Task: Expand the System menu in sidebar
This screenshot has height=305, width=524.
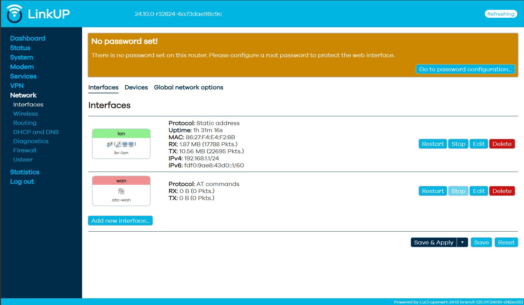Action: tap(21, 57)
